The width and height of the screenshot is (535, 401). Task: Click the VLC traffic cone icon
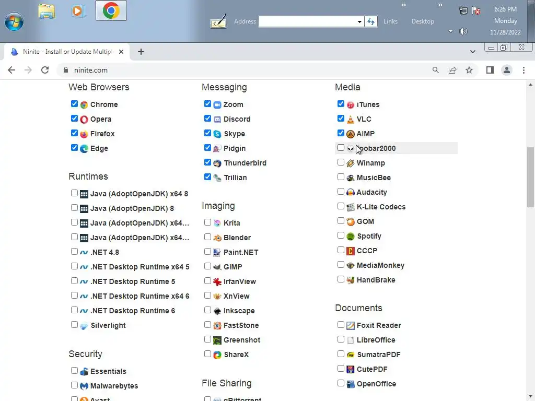pyautogui.click(x=351, y=120)
